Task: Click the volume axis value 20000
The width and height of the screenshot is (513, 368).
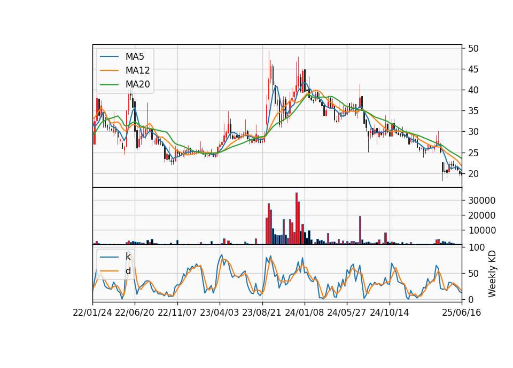Action: [481, 215]
